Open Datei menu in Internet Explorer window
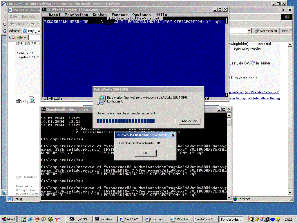This screenshot has width=297, height=223. coord(14,17)
